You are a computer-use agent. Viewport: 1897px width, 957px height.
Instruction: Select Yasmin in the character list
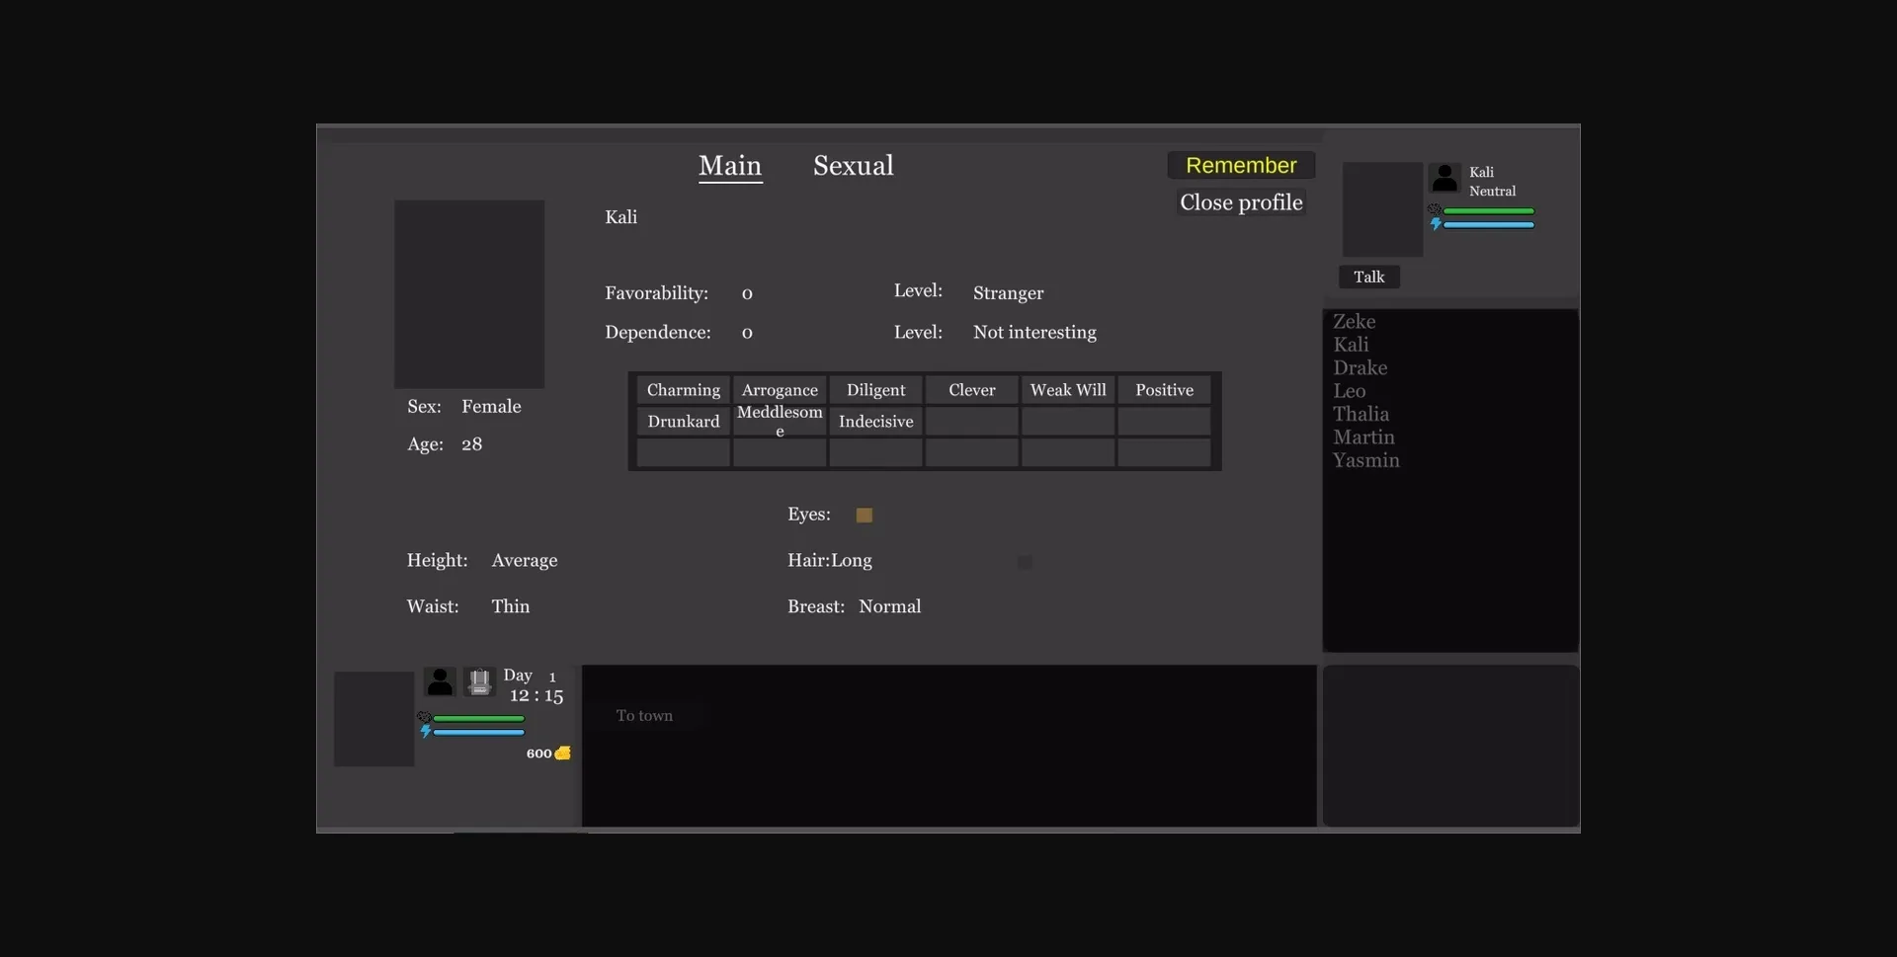pyautogui.click(x=1365, y=460)
